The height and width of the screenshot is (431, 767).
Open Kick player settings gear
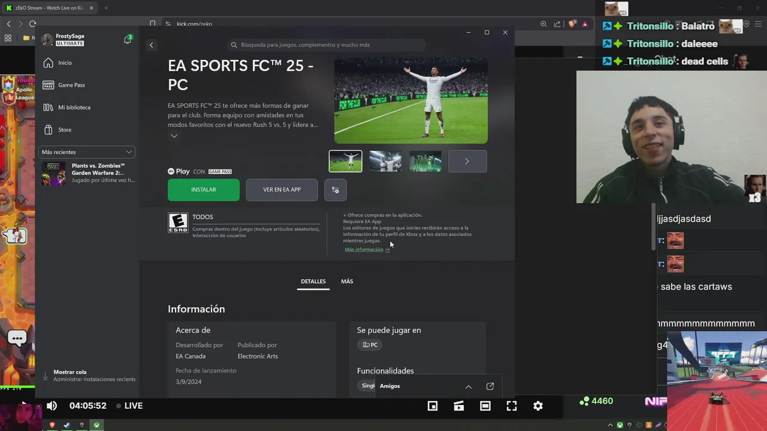click(x=538, y=406)
